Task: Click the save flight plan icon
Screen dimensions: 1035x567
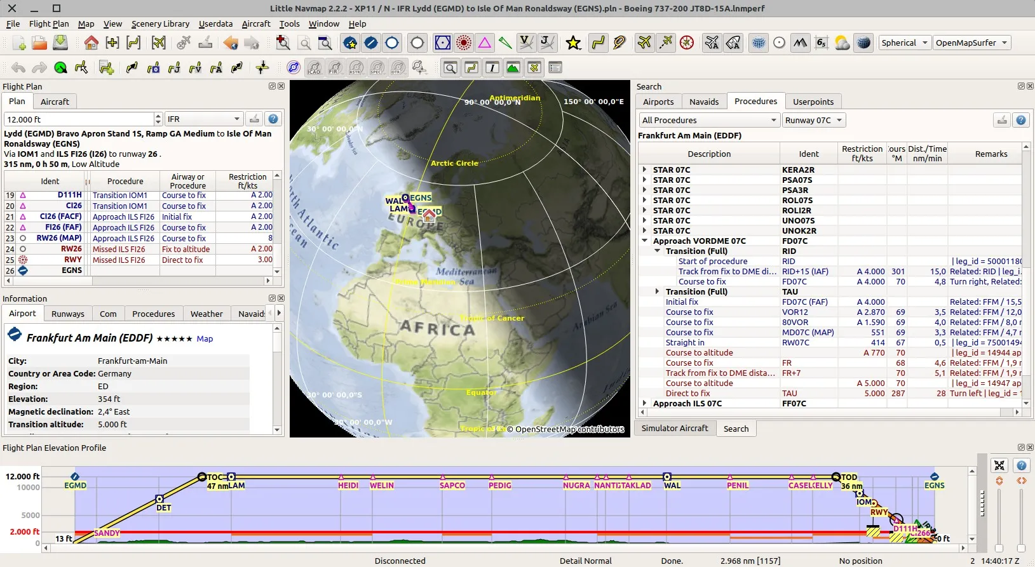Action: [60, 43]
